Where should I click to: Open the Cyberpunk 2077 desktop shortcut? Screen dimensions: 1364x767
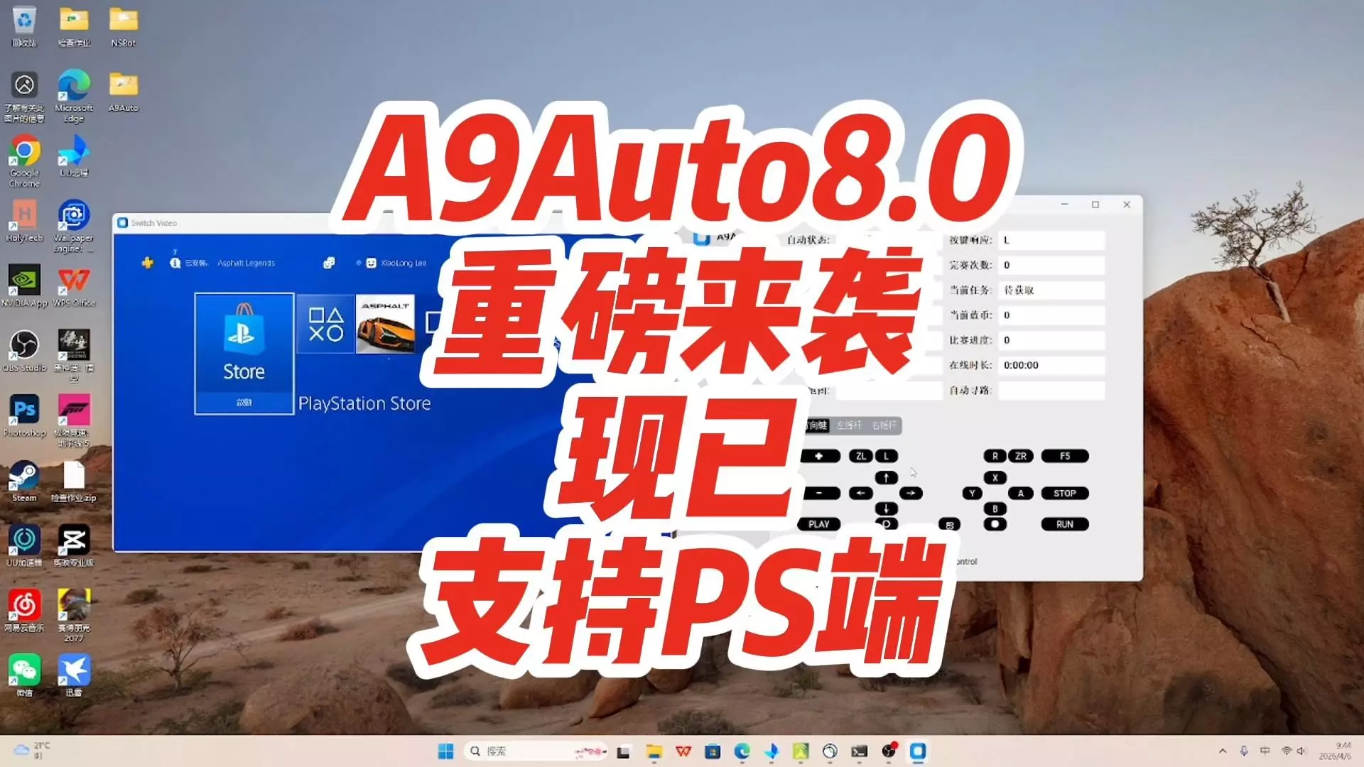click(74, 616)
